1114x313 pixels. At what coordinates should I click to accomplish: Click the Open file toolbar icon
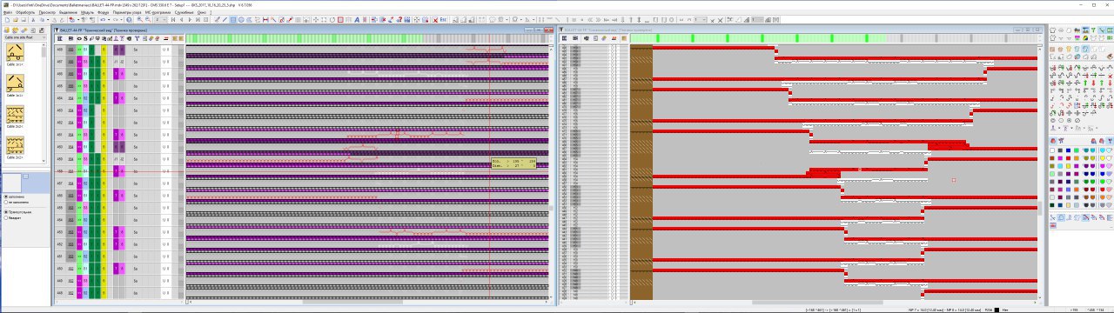coord(16,20)
